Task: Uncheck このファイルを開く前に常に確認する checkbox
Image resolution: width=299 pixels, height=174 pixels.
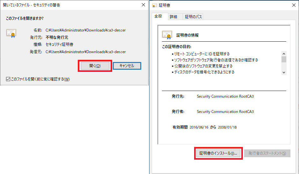Action: click(x=8, y=79)
